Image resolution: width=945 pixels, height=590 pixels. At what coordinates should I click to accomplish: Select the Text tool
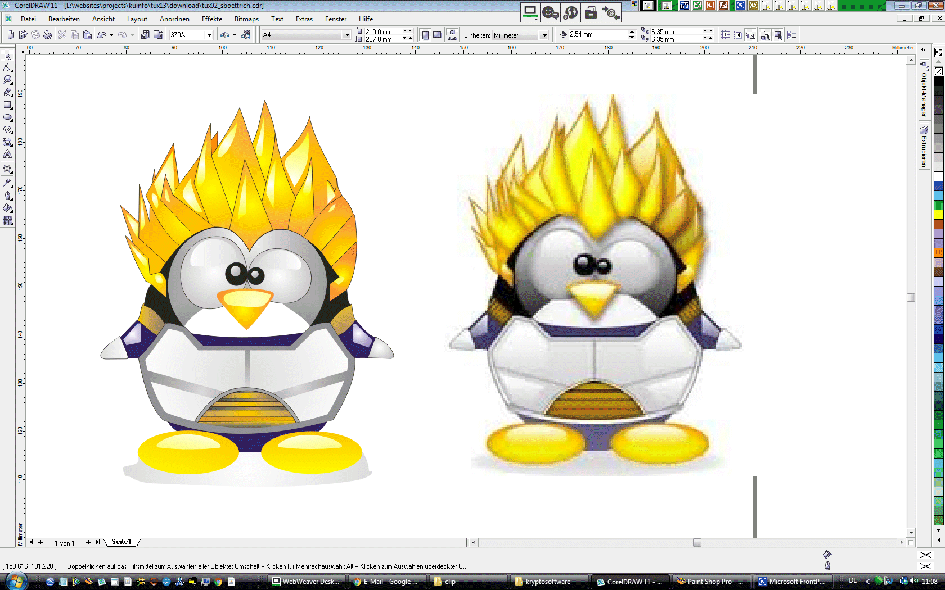[8, 155]
